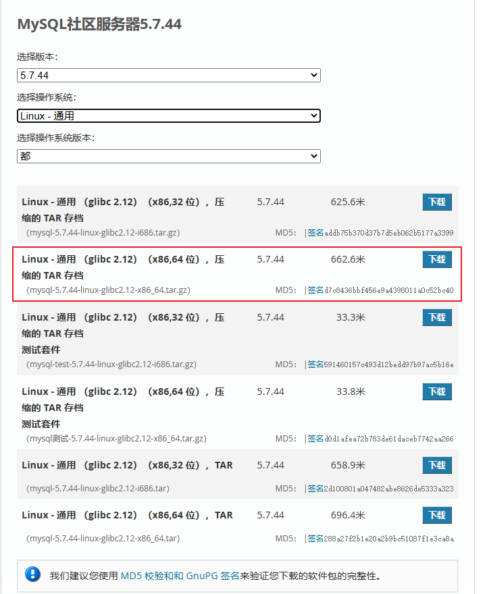Download the 658.9 MB 32-bit TAR file
Image resolution: width=487 pixels, height=594 pixels.
point(437,465)
